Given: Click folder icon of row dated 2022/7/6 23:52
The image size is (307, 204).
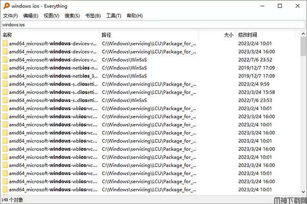Looking at the screenshot, I should [5, 60].
